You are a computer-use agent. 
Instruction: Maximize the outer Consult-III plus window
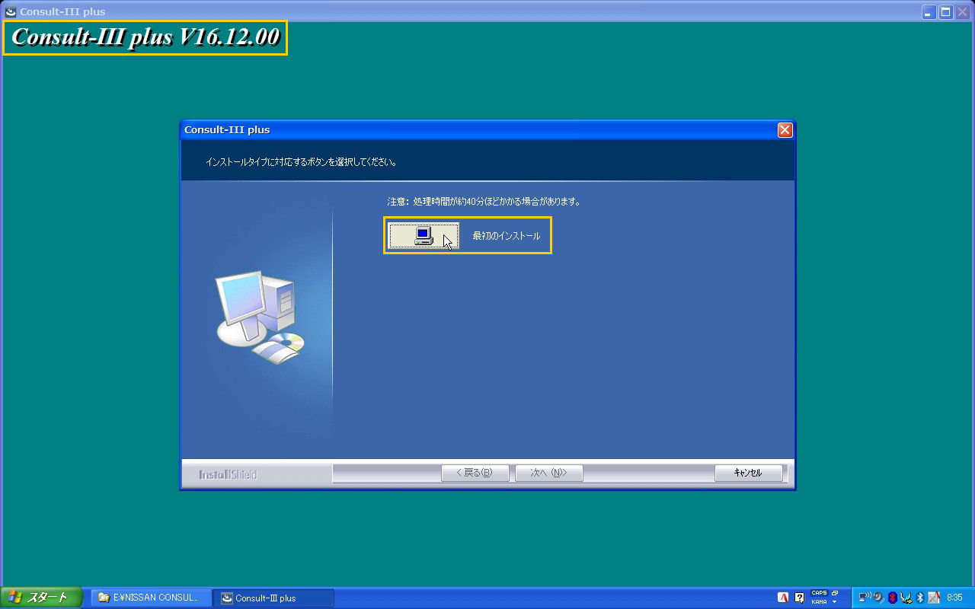tap(945, 11)
